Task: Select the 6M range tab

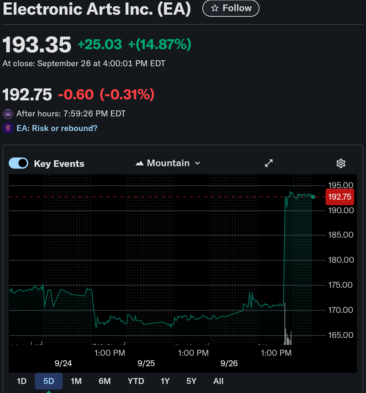Action: click(104, 381)
